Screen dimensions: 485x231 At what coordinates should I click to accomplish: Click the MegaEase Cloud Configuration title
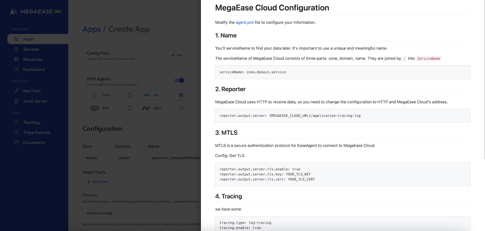tap(272, 7)
